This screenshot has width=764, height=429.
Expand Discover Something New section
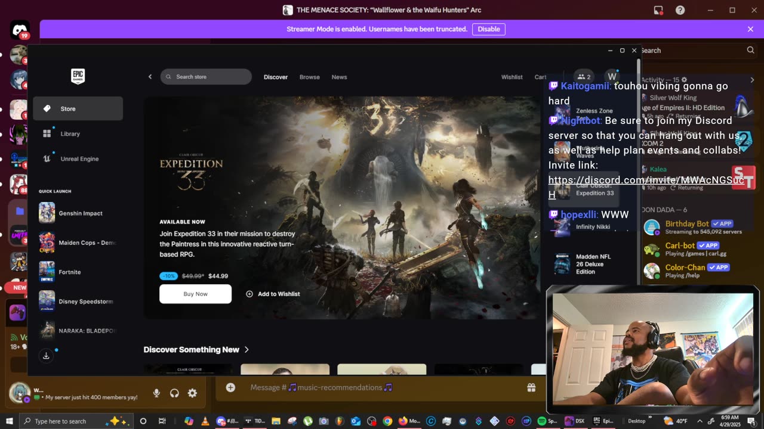(196, 350)
